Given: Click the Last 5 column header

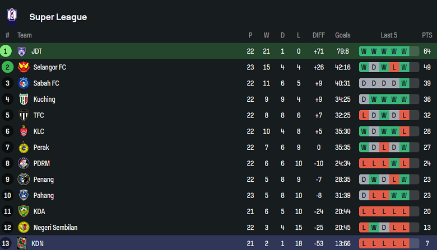Looking at the screenshot, I should [389, 35].
